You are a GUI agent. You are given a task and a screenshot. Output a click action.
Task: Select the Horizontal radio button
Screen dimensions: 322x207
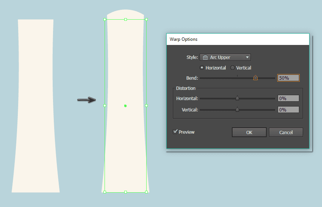pyautogui.click(x=202, y=68)
